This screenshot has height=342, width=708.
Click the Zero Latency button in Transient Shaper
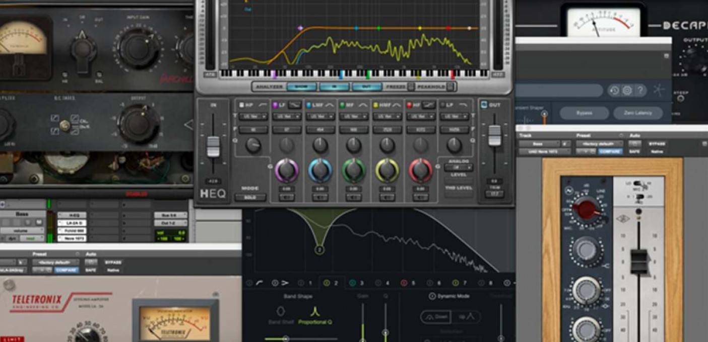[x=639, y=113]
